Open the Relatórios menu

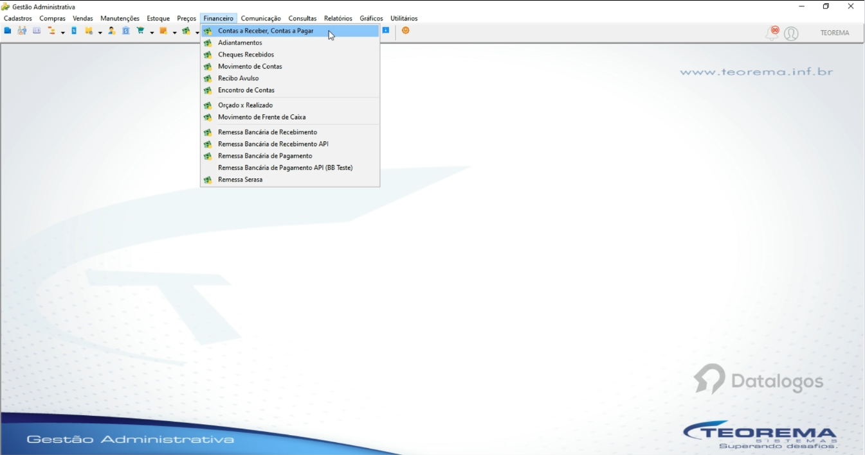[338, 19]
